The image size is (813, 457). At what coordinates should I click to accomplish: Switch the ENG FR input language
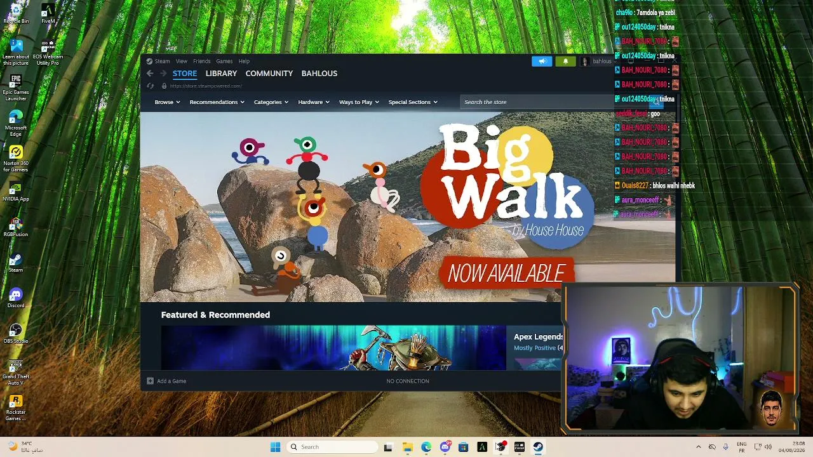741,447
